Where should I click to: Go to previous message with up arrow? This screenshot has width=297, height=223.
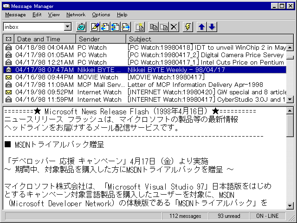click(x=202, y=27)
